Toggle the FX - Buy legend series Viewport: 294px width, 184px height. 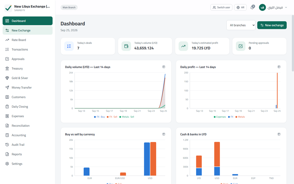click(x=99, y=117)
